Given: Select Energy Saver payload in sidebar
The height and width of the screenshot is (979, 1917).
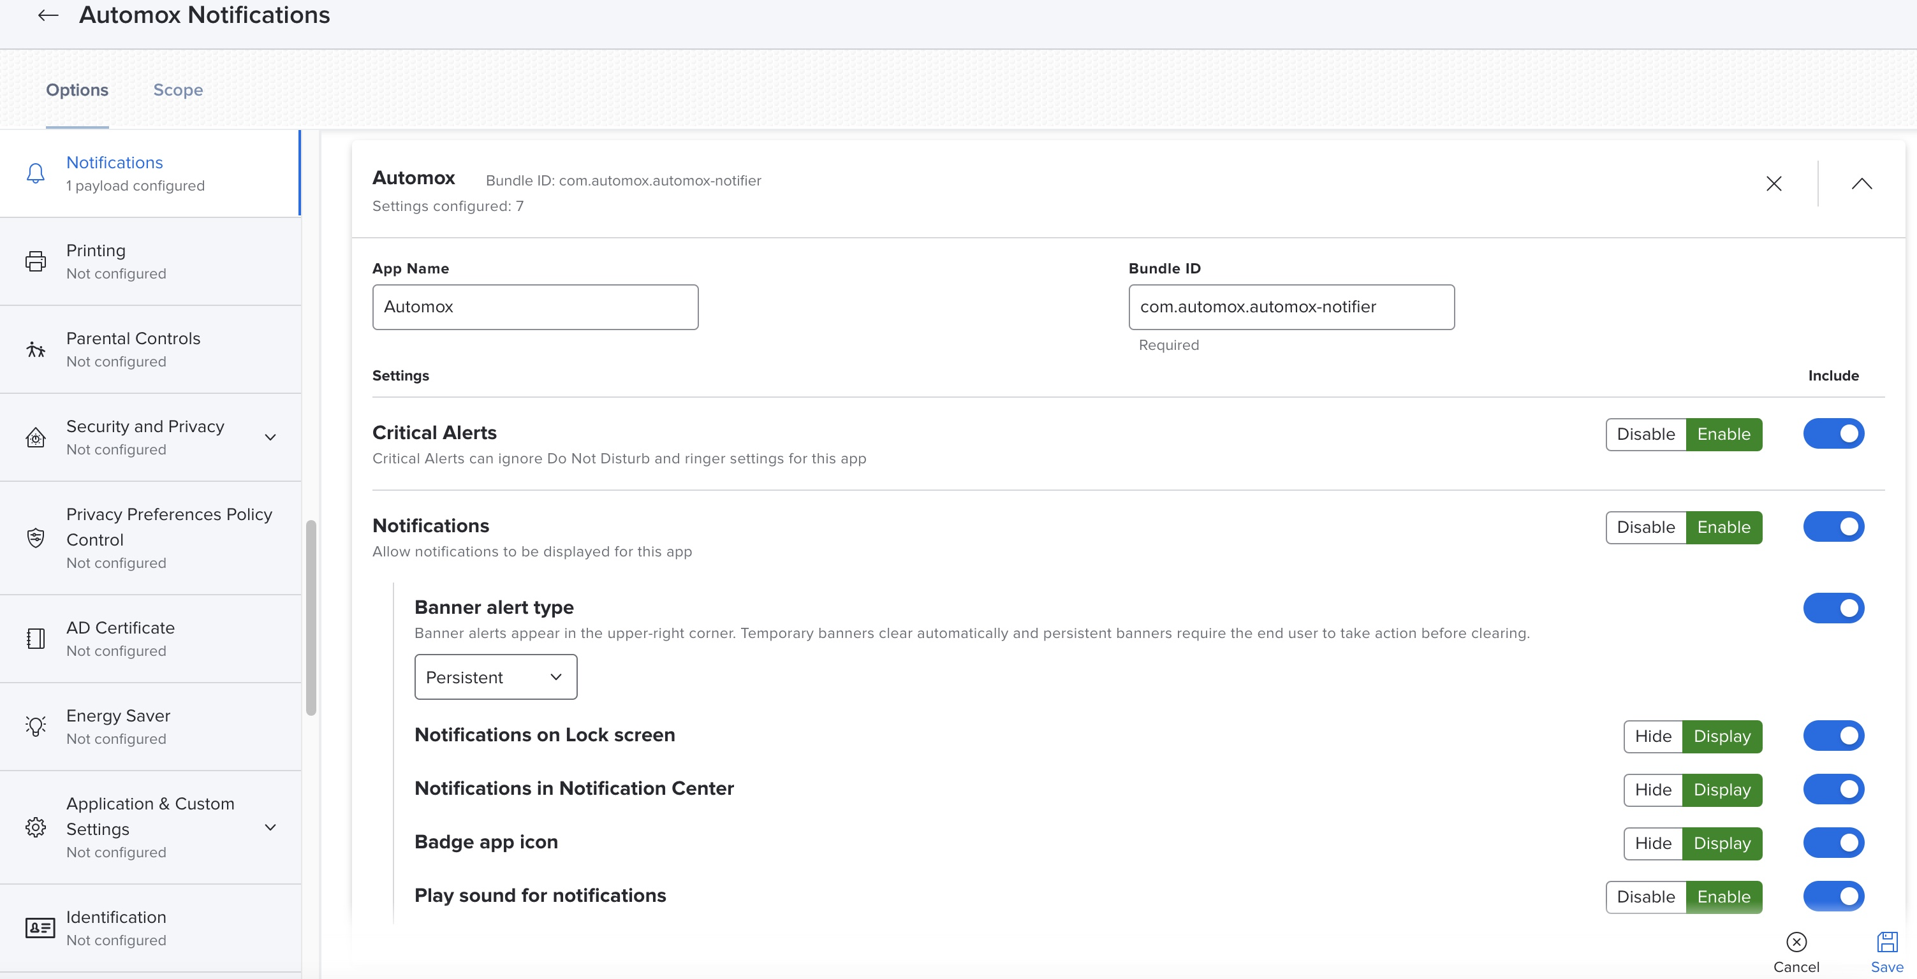Looking at the screenshot, I should (151, 726).
